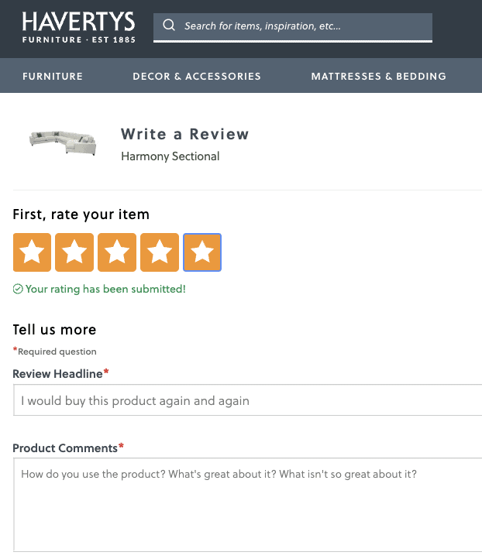Click the Harmony Sectional product thumbnail
Image resolution: width=482 pixels, height=559 pixels.
pos(63,142)
